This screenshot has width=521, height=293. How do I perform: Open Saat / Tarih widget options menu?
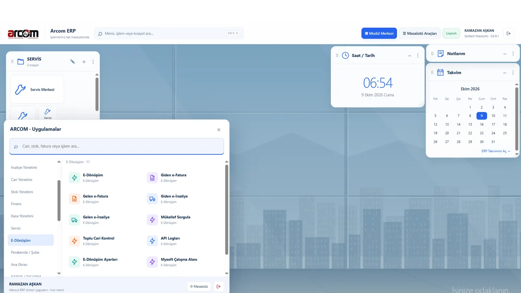click(418, 56)
